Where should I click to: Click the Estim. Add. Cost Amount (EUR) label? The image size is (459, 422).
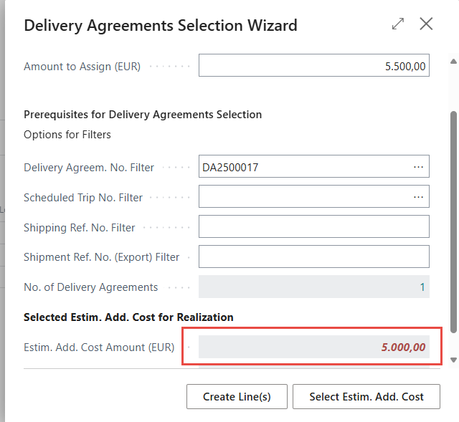99,347
